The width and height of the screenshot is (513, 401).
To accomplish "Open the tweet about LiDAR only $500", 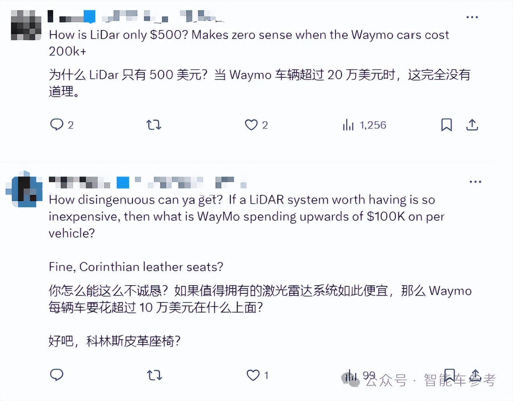I will click(x=249, y=43).
